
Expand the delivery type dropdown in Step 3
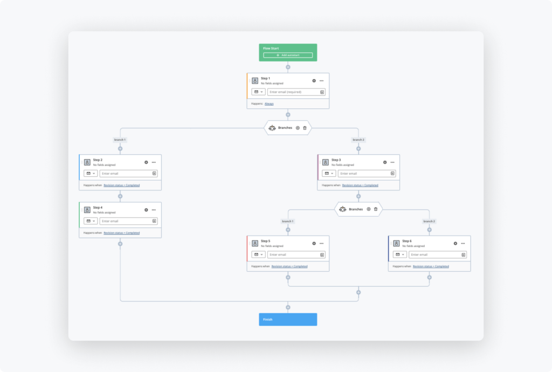(329, 174)
